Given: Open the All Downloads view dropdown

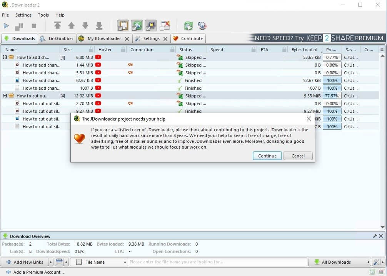Looking at the screenshot, I should click(340, 262).
